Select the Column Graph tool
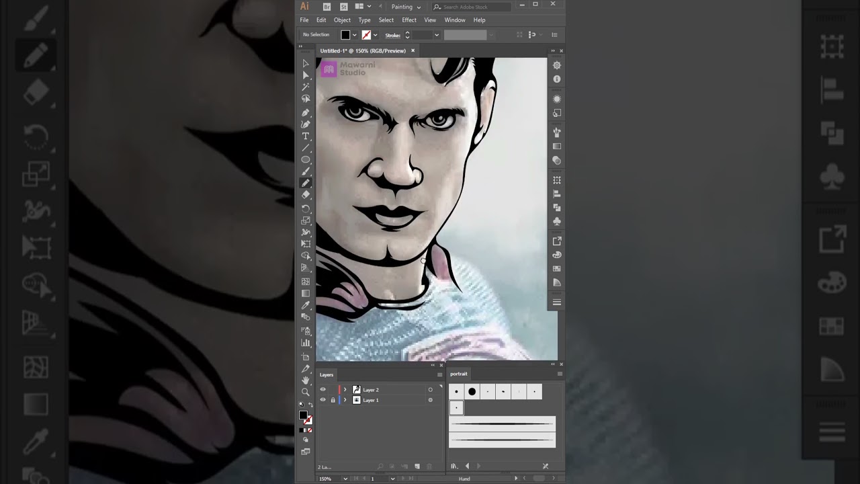The width and height of the screenshot is (860, 484). pyautogui.click(x=306, y=343)
